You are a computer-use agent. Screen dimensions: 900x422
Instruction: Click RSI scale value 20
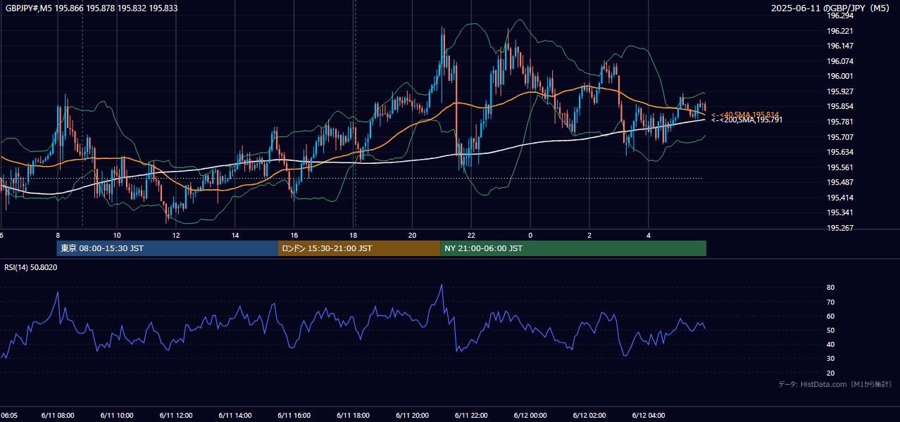coord(830,373)
